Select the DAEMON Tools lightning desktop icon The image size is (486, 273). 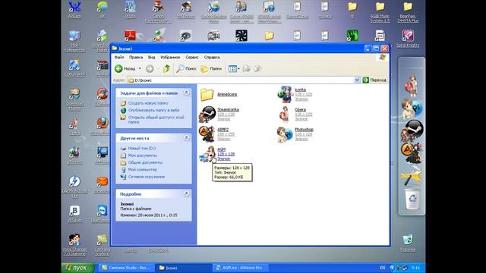point(74,186)
